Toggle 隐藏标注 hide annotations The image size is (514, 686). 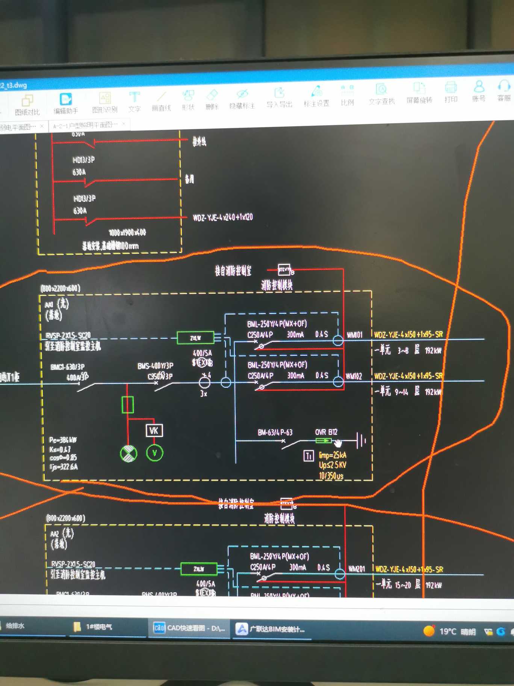pos(242,99)
